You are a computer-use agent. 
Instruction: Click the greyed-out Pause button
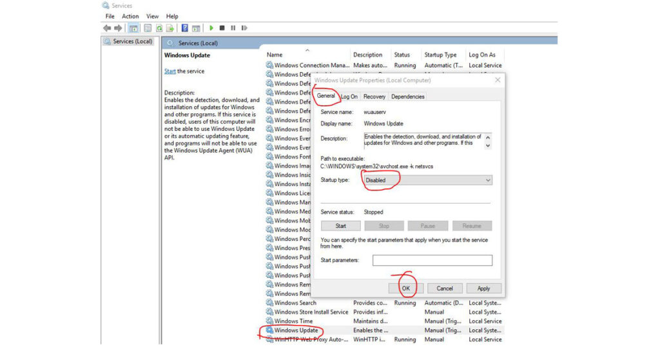(428, 226)
